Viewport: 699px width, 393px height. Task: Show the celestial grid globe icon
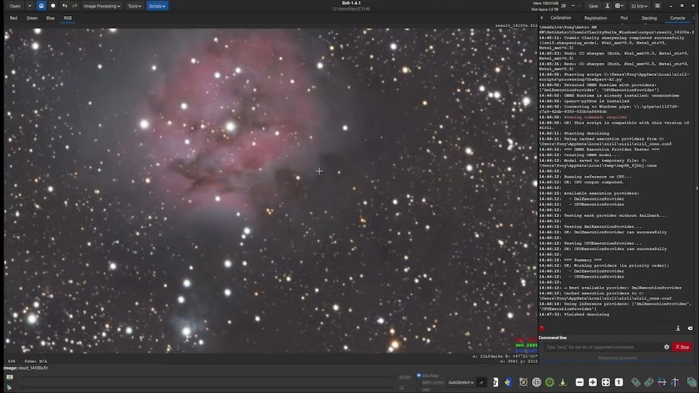tap(537, 383)
